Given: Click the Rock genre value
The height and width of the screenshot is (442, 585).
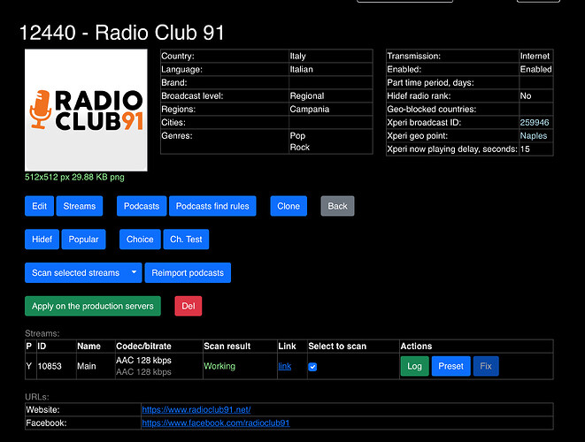Looking at the screenshot, I should point(300,148).
